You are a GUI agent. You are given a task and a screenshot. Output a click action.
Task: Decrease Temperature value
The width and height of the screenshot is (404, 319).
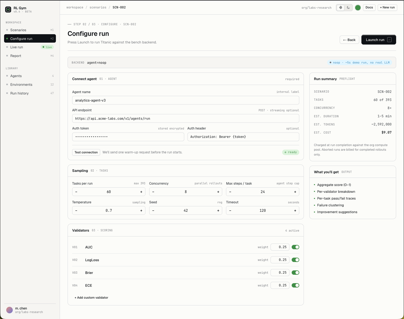coord(76,210)
